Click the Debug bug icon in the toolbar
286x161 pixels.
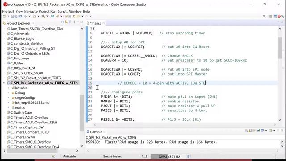pyautogui.click(x=25, y=17)
